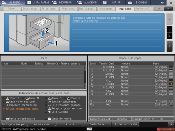Click tray 6 low-paper arrow icon
175x131 pixels.
point(171,84)
